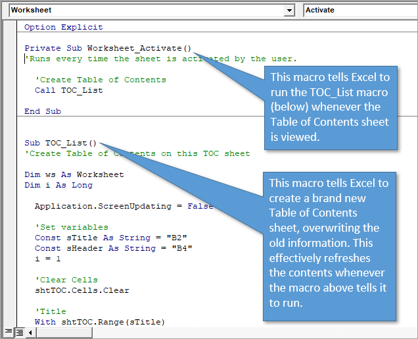Click the horizontal scrollbar thumb
The image size is (418, 339).
click(x=64, y=332)
